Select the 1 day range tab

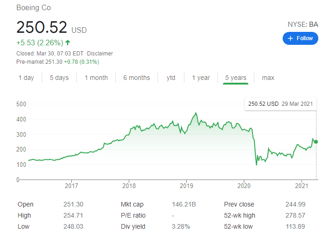click(26, 78)
